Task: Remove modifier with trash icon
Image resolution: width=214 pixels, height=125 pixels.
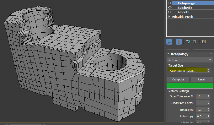Action: tap(194, 42)
